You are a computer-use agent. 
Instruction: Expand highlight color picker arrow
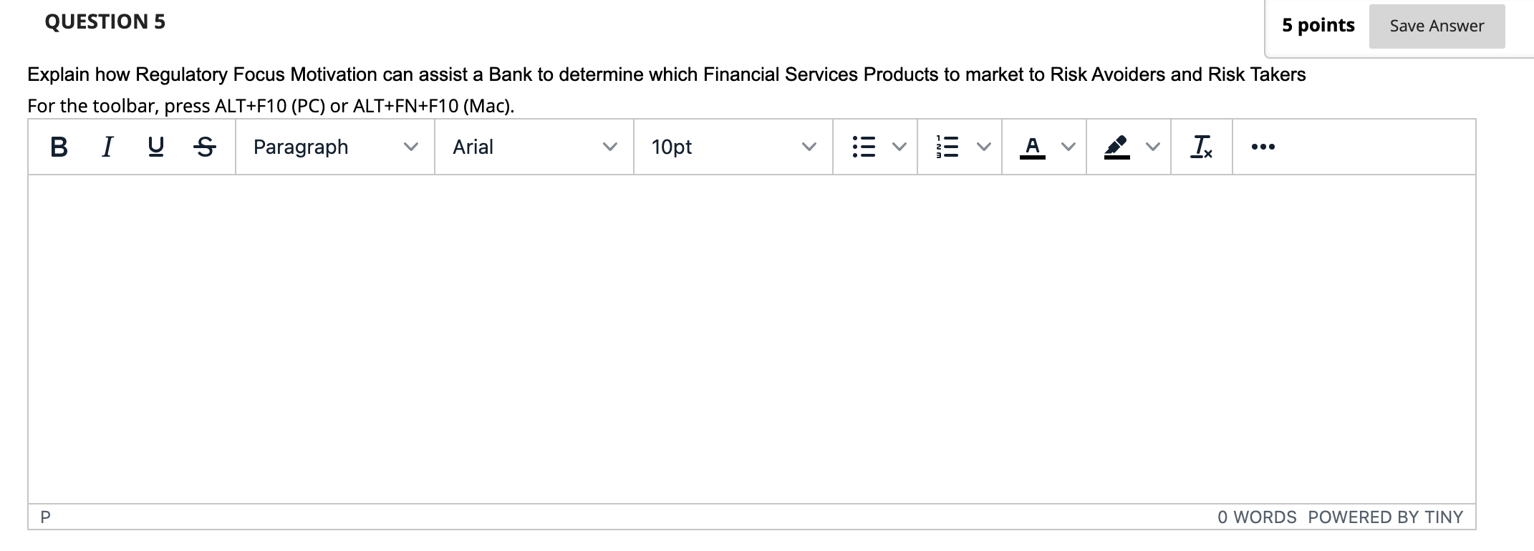1152,147
